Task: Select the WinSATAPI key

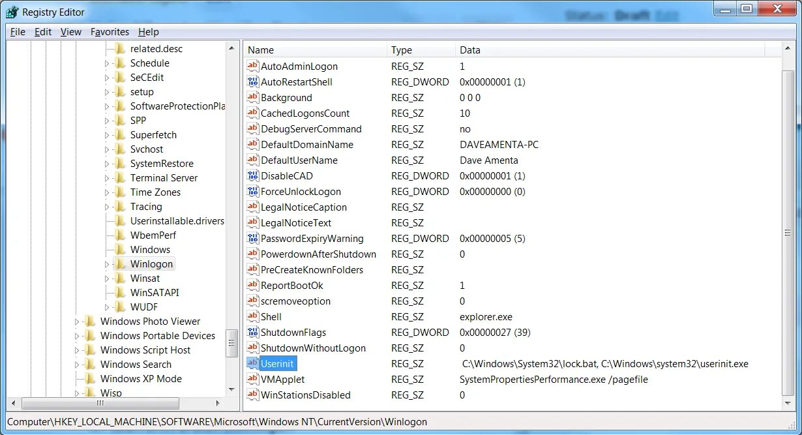Action: click(x=155, y=293)
